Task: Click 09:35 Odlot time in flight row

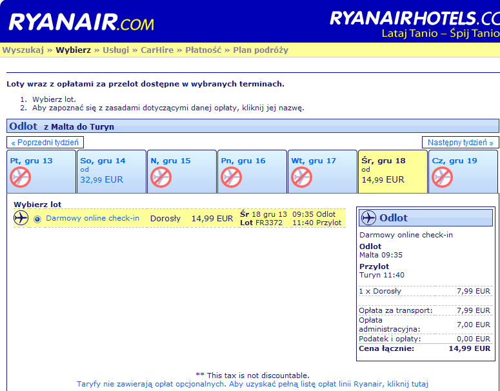Action: pyautogui.click(x=314, y=214)
